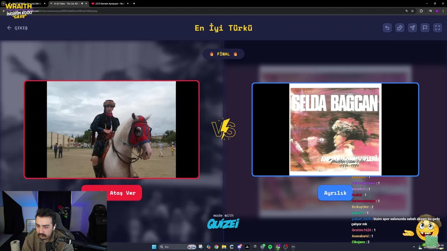Click the FİNAL round badge
Screen dimensions: 447x251
click(223, 54)
